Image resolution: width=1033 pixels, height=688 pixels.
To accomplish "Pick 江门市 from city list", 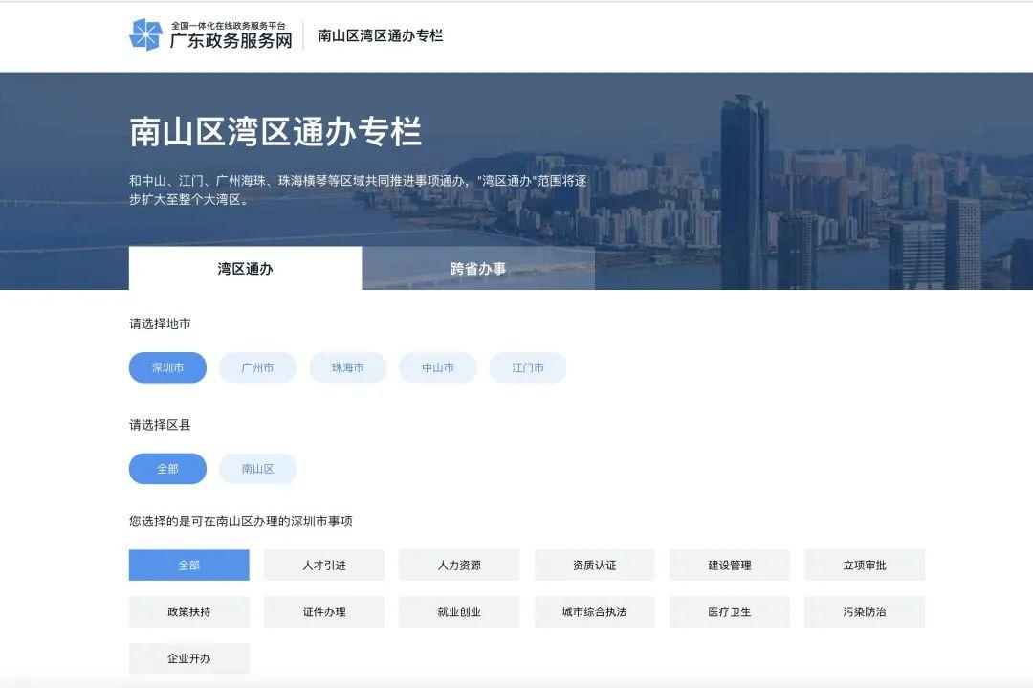I will 528,367.
